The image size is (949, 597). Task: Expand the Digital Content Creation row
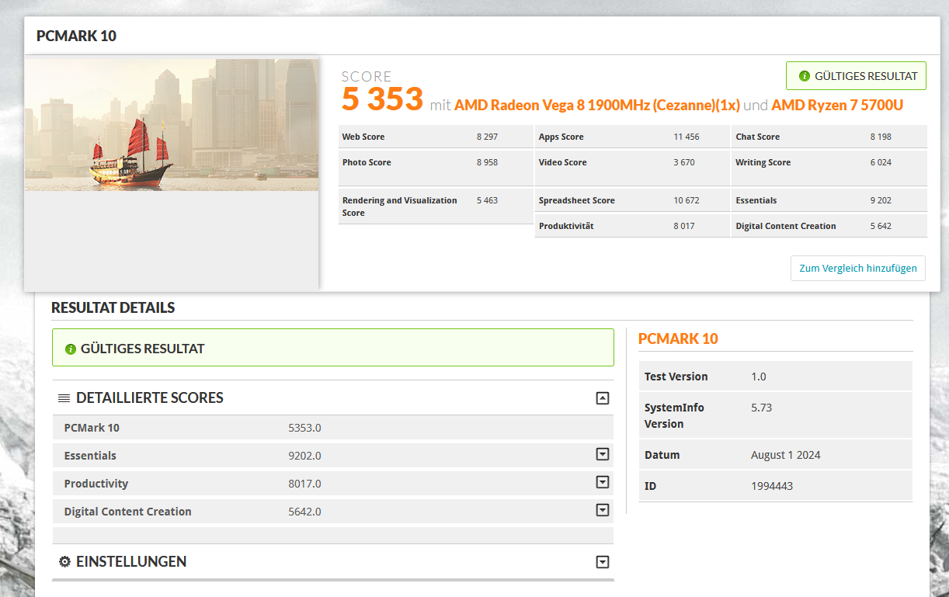(602, 510)
